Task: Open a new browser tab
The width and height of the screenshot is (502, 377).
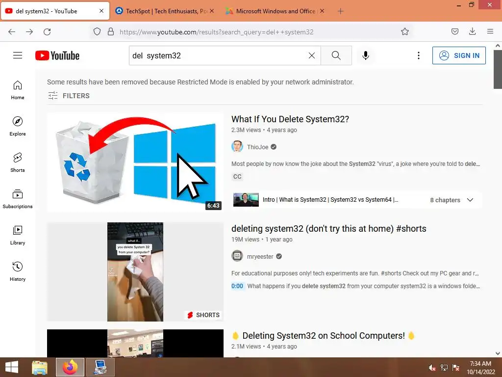Action: pos(341,11)
